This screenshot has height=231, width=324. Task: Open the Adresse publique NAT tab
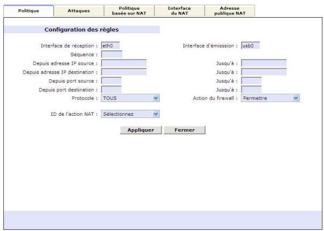coord(229,10)
